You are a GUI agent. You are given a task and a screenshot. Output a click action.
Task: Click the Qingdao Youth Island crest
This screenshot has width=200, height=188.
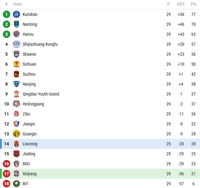point(16,94)
